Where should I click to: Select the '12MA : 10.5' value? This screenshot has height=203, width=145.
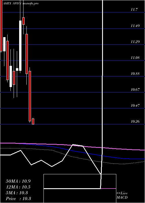(18, 187)
